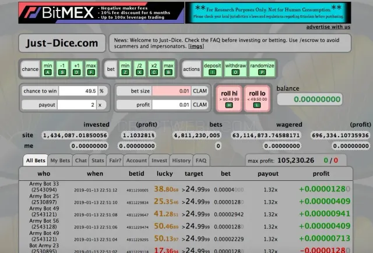
Task: Click site wagered value 63,114,873.74588171
Action: tap(266, 136)
